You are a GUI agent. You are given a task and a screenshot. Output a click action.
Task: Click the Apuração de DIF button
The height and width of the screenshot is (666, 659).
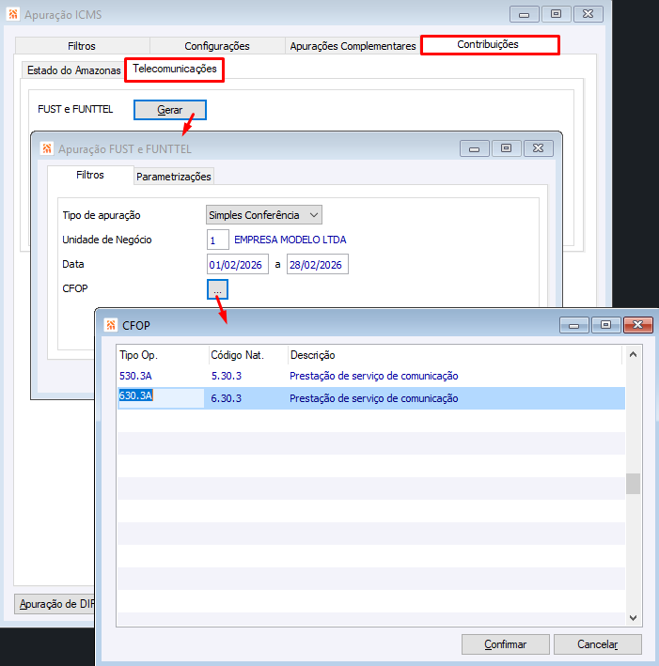tap(55, 604)
